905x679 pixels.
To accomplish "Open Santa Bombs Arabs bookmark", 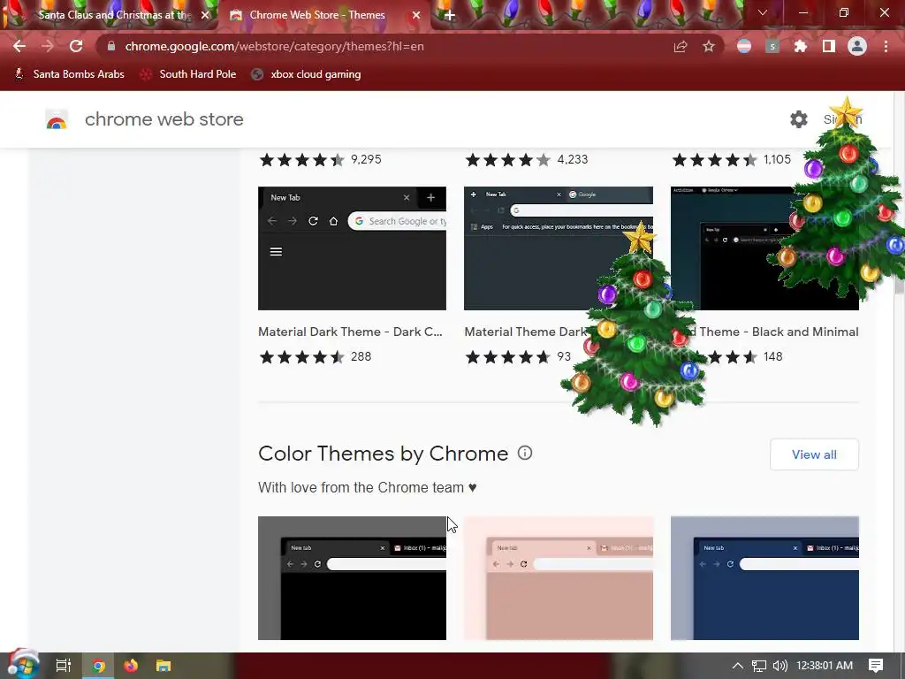I will 69,74.
